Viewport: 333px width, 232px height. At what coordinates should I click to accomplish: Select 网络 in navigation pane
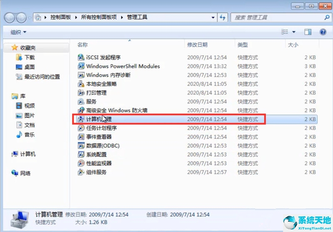tap(21, 173)
